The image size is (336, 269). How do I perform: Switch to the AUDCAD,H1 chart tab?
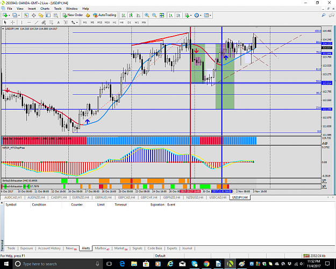(x=13, y=197)
